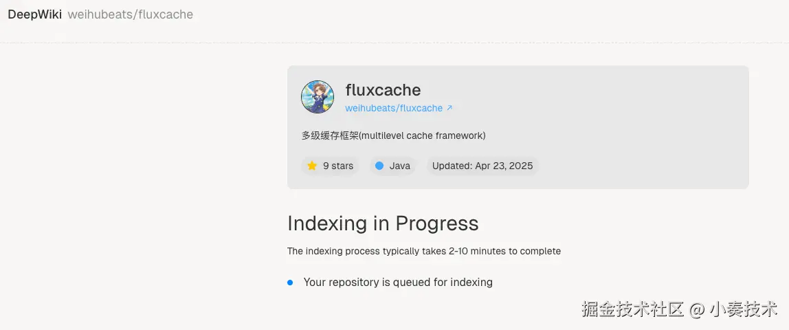Click the 掘金技术社区 watermark text
This screenshot has width=789, height=330.
pyautogui.click(x=632, y=309)
